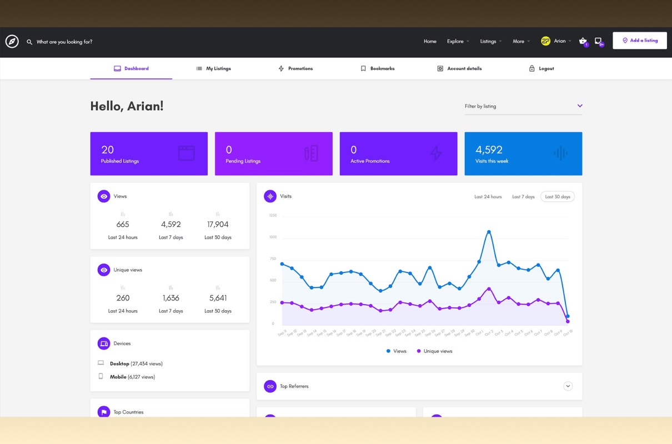Open the Explore dropdown menu
The width and height of the screenshot is (672, 444).
(458, 41)
